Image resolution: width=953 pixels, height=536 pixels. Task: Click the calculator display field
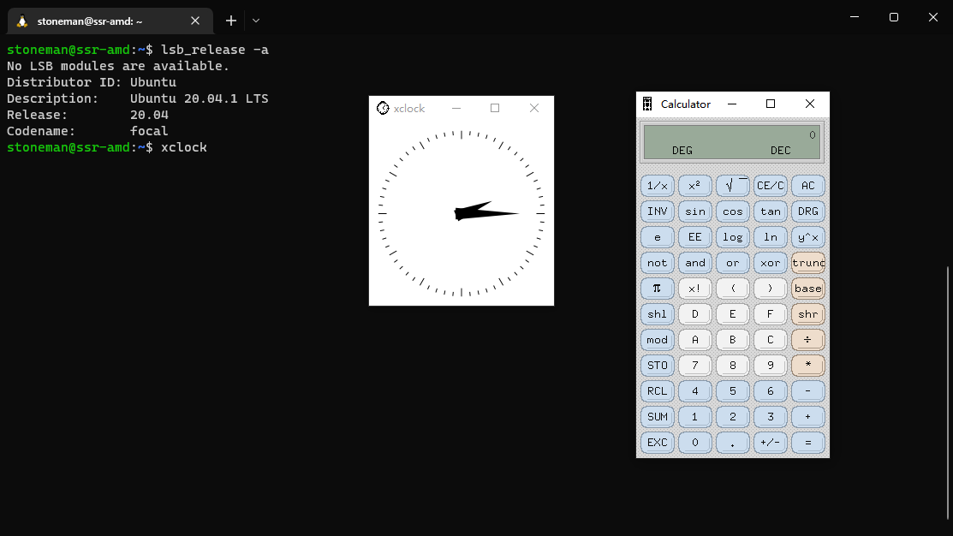point(732,142)
